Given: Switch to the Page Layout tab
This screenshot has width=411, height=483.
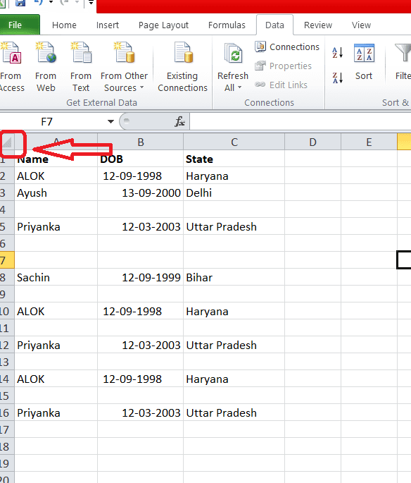Looking at the screenshot, I should point(163,25).
